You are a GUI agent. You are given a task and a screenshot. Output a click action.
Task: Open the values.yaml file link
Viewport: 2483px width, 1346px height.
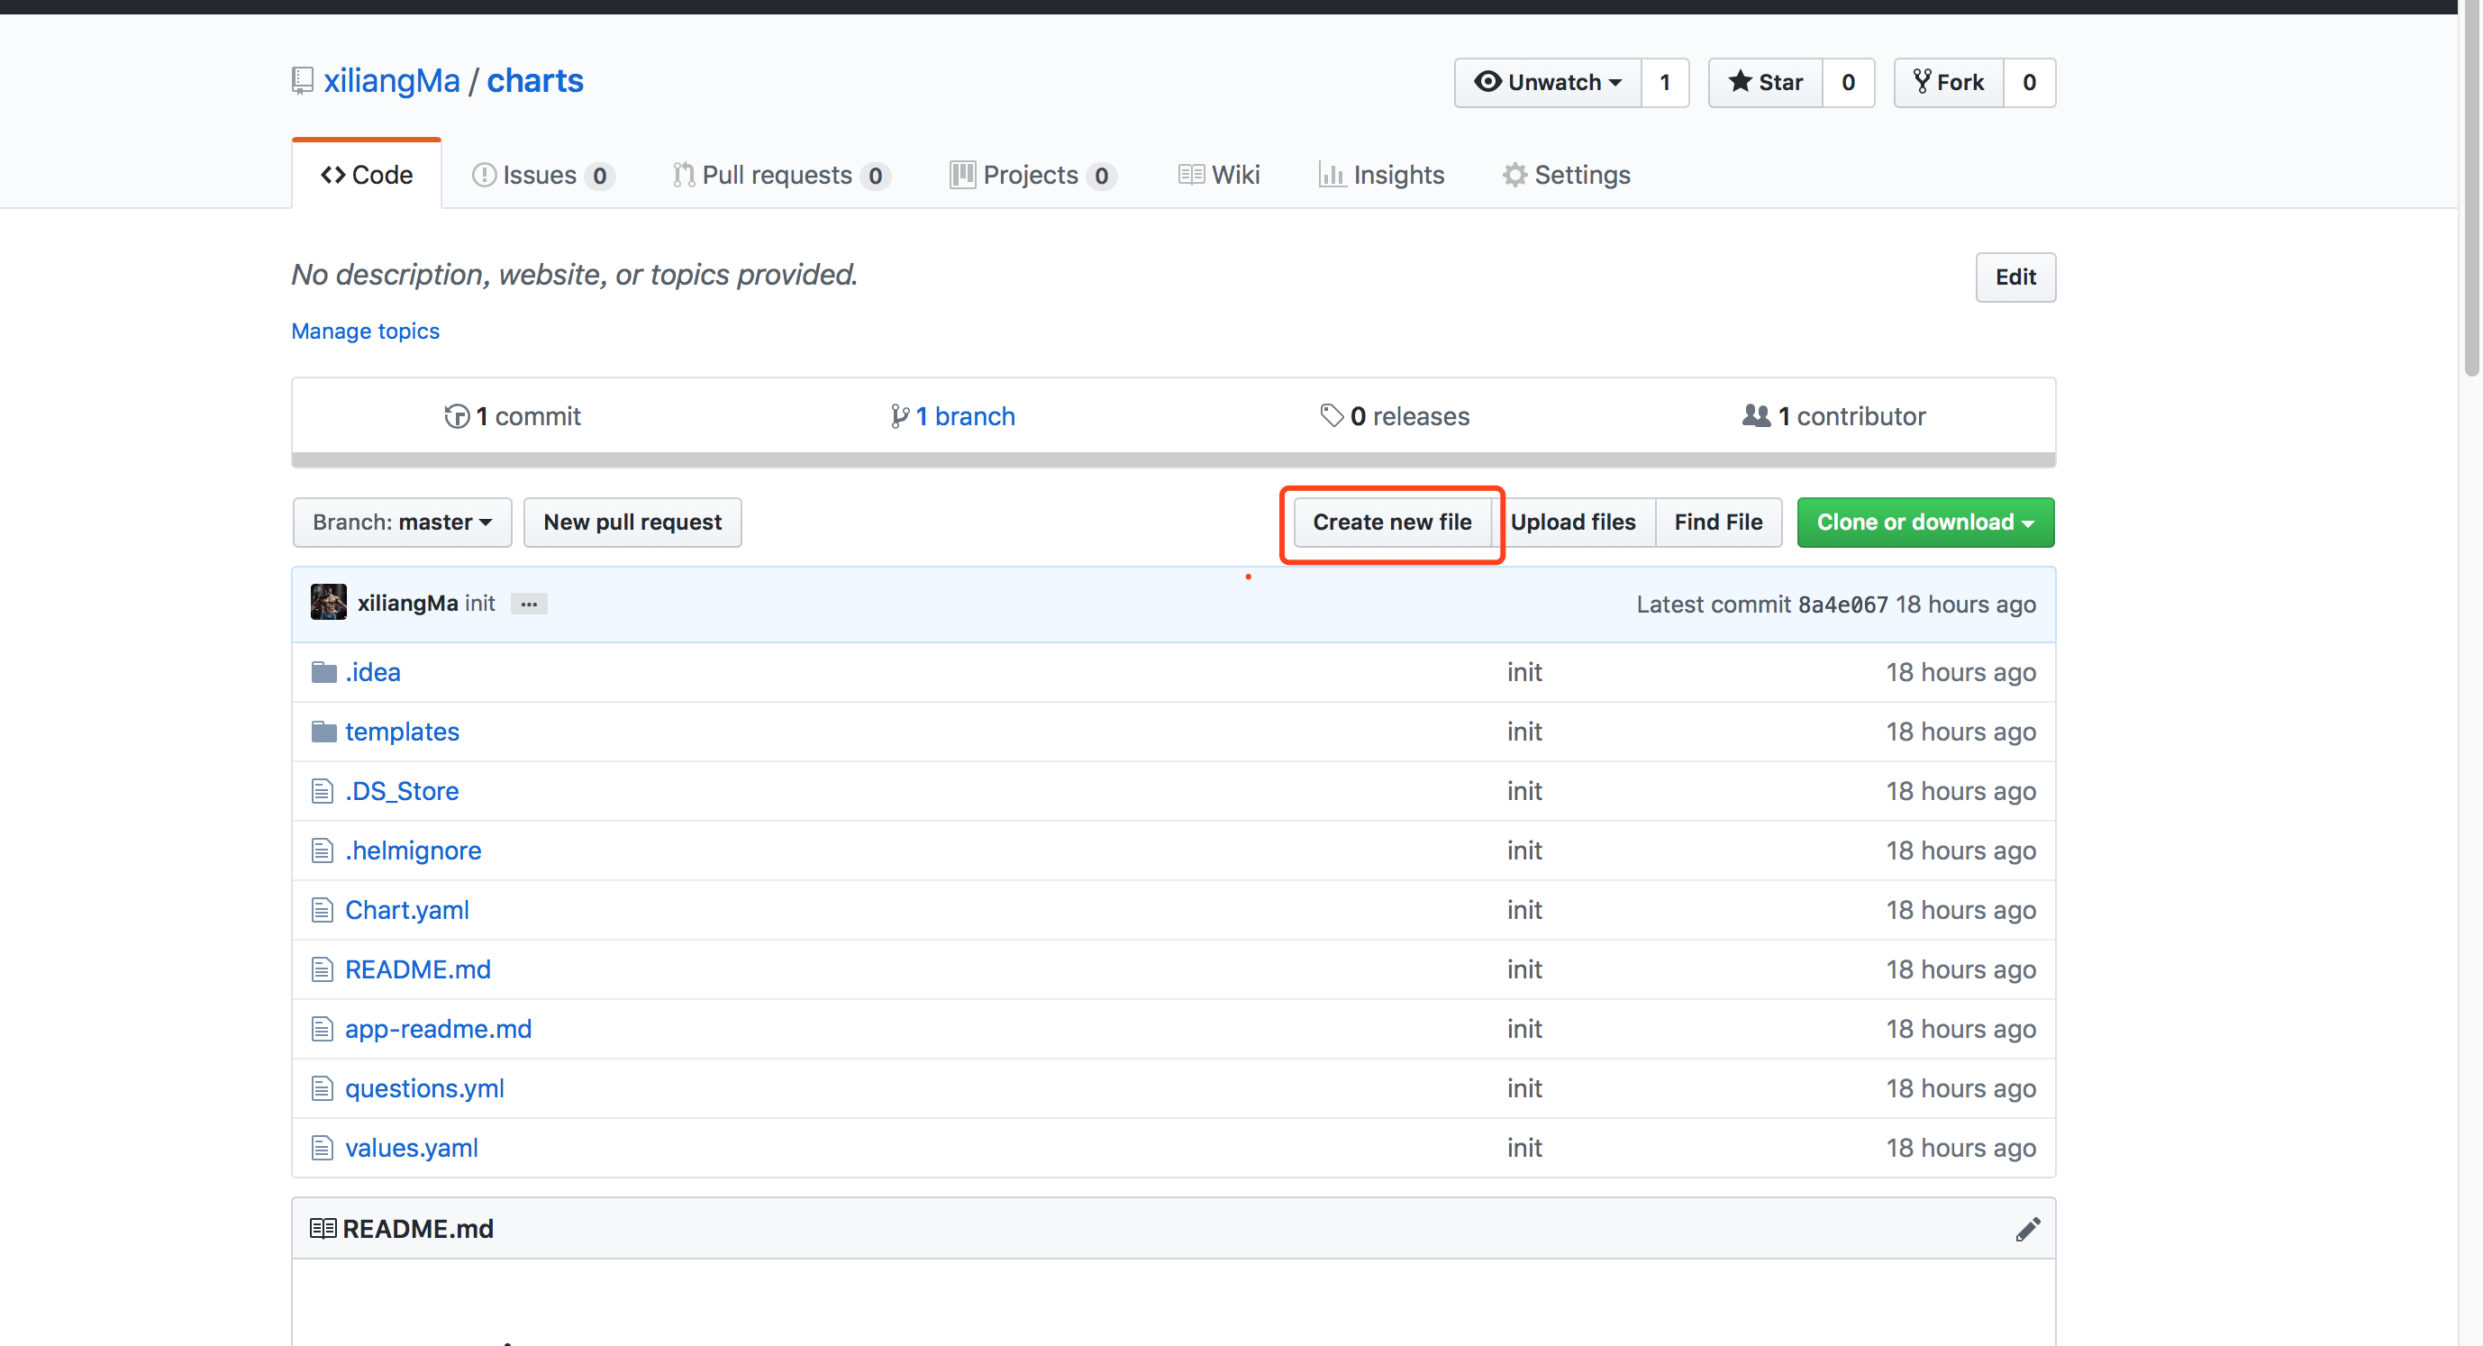[x=412, y=1148]
